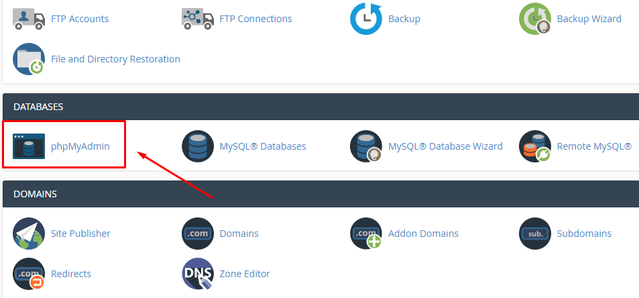This screenshot has height=298, width=639.
Task: Click the Subdomains text link
Action: (x=585, y=234)
